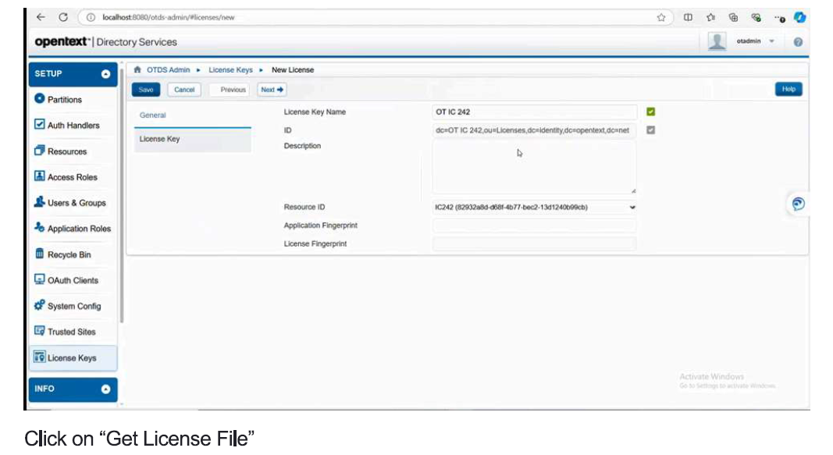Click the Next button

(272, 90)
